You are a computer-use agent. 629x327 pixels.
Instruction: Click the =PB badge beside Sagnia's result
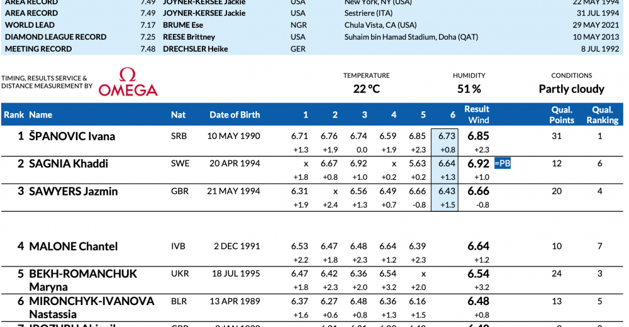(x=502, y=163)
